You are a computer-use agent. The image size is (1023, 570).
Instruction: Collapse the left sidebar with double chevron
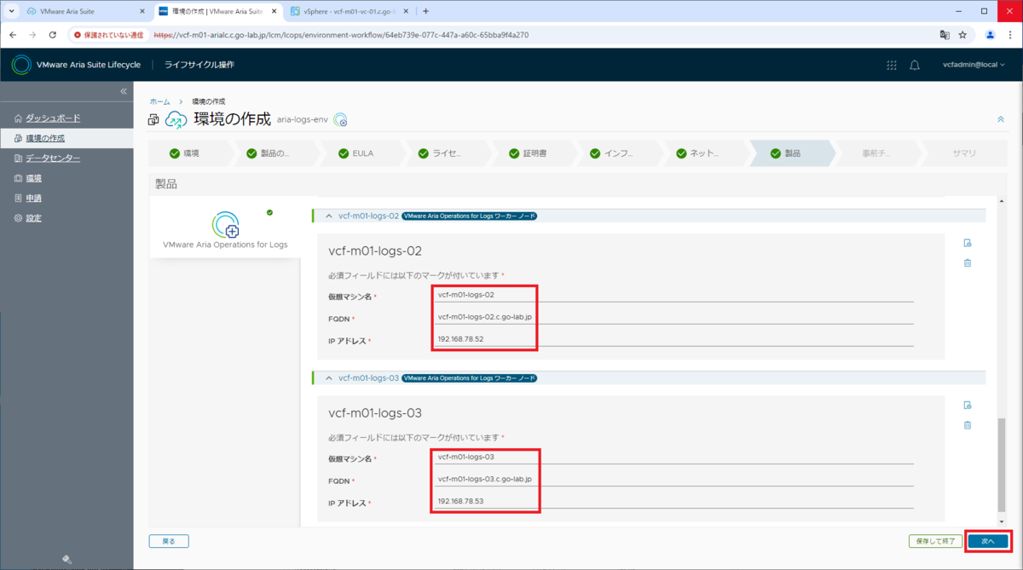123,91
